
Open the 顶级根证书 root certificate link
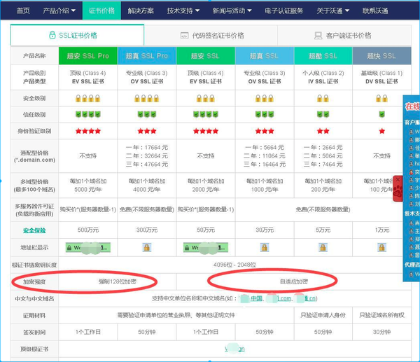[234, 349]
